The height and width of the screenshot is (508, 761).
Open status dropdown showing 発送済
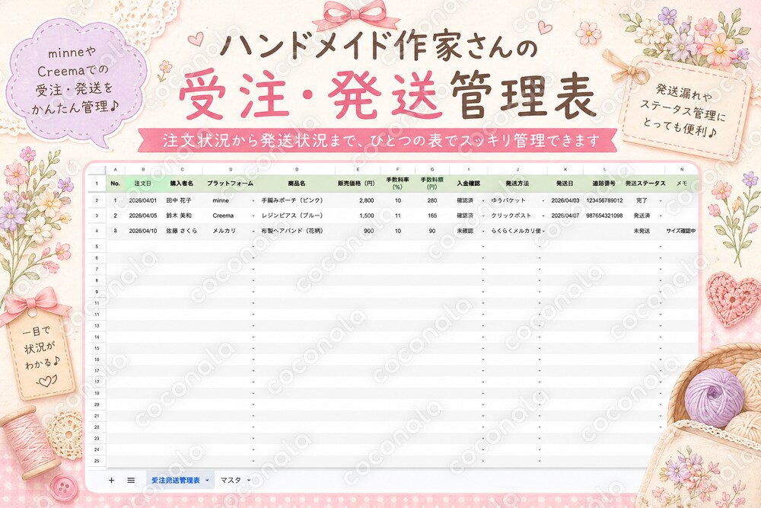pyautogui.click(x=660, y=216)
